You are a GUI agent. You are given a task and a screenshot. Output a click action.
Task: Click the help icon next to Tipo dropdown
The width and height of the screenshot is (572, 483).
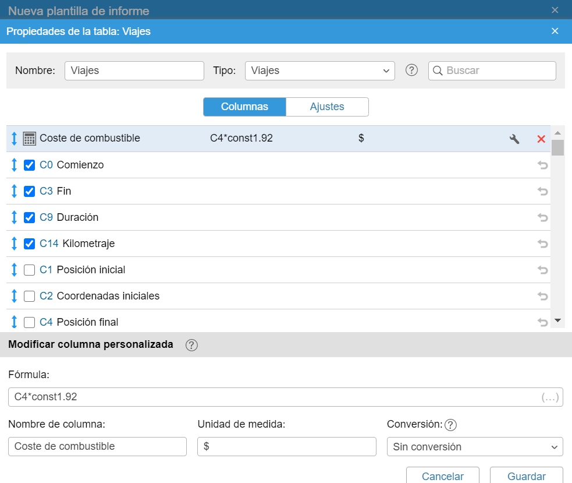click(x=412, y=70)
